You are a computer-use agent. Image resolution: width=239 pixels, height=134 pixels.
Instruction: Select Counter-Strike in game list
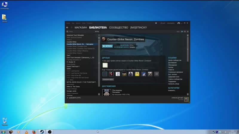(71, 42)
